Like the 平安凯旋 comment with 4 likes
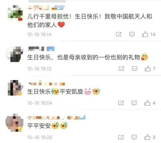The width and height of the screenshot is (161, 143). (x=147, y=103)
